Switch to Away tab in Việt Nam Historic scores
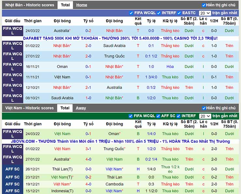Viewport: 241px width, 194px height. [x=81, y=108]
